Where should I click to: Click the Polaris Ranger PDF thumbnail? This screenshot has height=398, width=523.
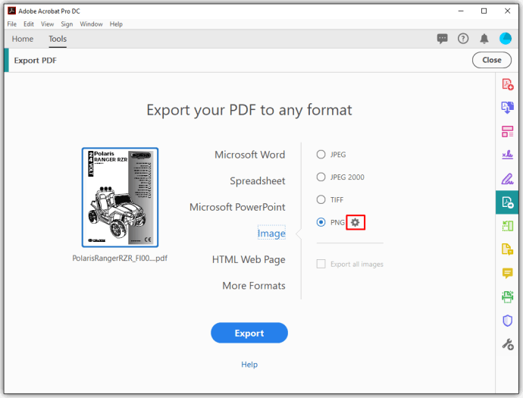[x=120, y=198]
